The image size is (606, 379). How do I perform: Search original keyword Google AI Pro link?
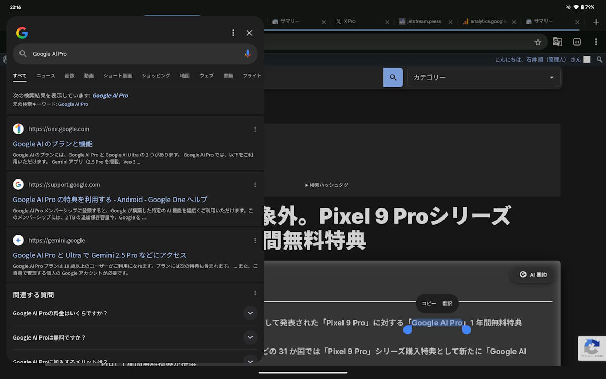[x=73, y=104]
